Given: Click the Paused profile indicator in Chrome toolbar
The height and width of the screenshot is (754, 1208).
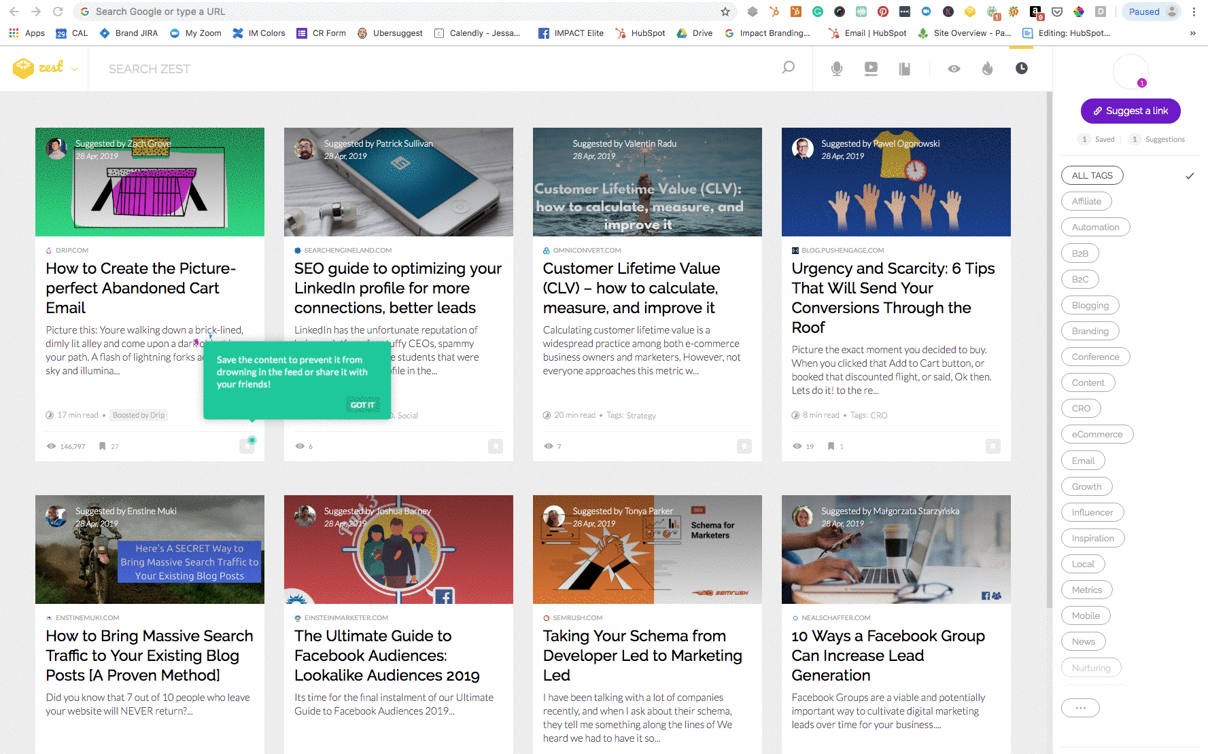Looking at the screenshot, I should [1150, 12].
